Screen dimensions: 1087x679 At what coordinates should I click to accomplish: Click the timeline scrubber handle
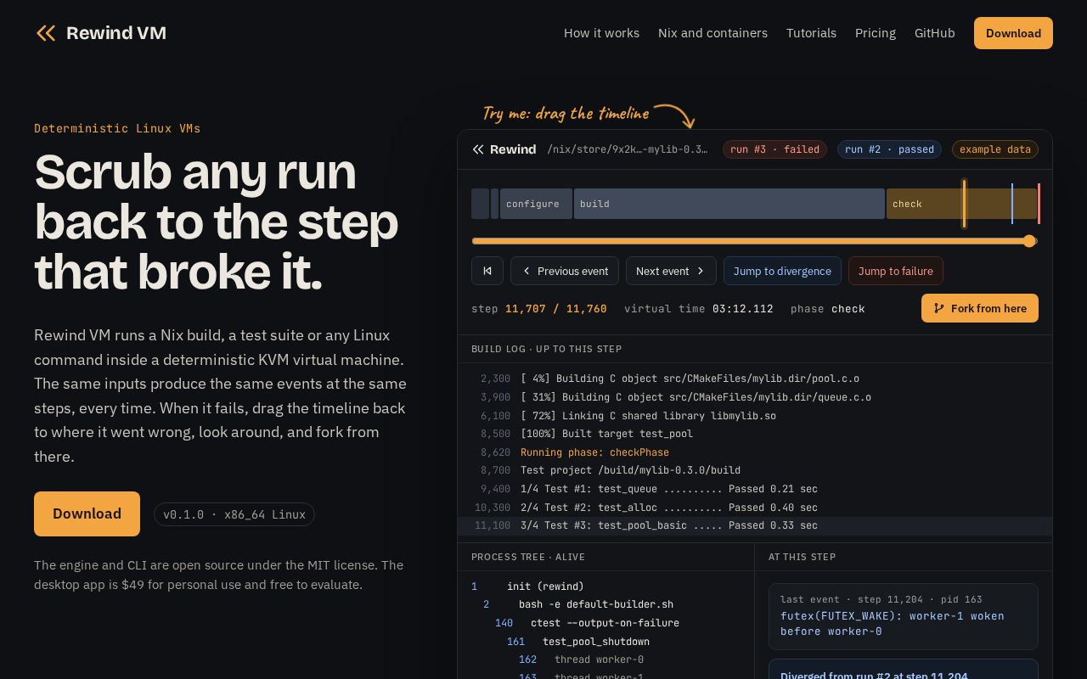(x=1030, y=241)
